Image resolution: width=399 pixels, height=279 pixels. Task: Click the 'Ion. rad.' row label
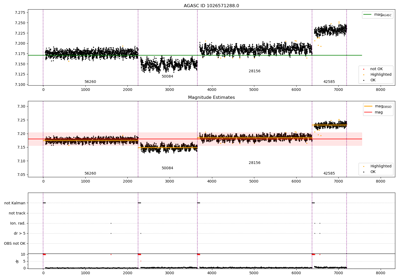18,223
